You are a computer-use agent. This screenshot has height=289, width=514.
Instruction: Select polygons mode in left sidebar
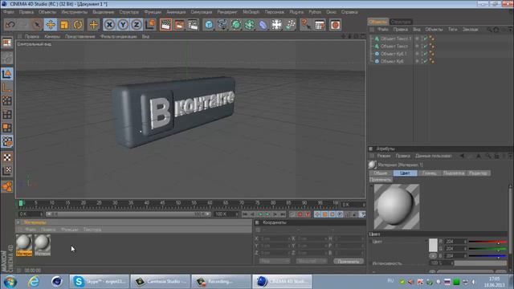tap(7, 128)
